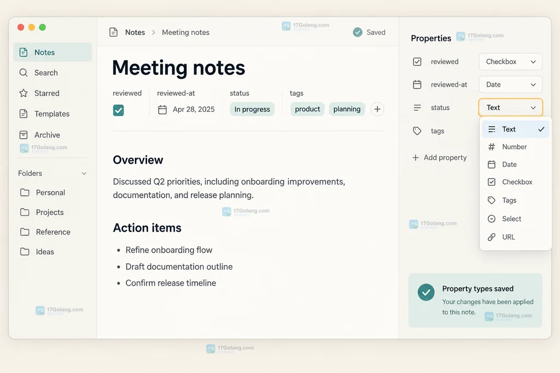The height and width of the screenshot is (373, 560).
Task: Select the checked Text option in dropdown
Action: pos(515,129)
